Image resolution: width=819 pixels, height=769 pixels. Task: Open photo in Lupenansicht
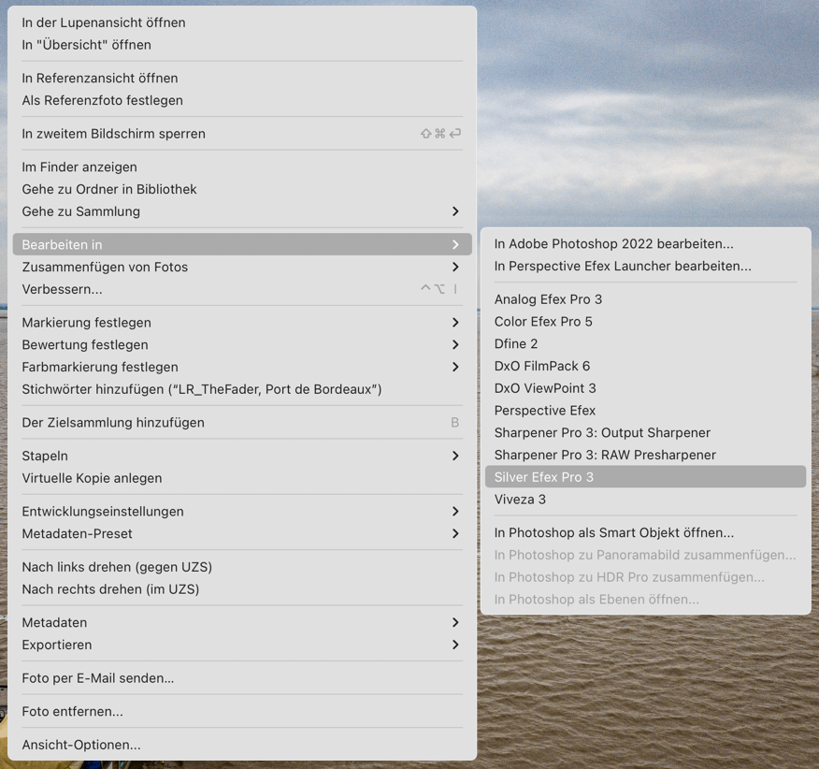click(x=242, y=22)
